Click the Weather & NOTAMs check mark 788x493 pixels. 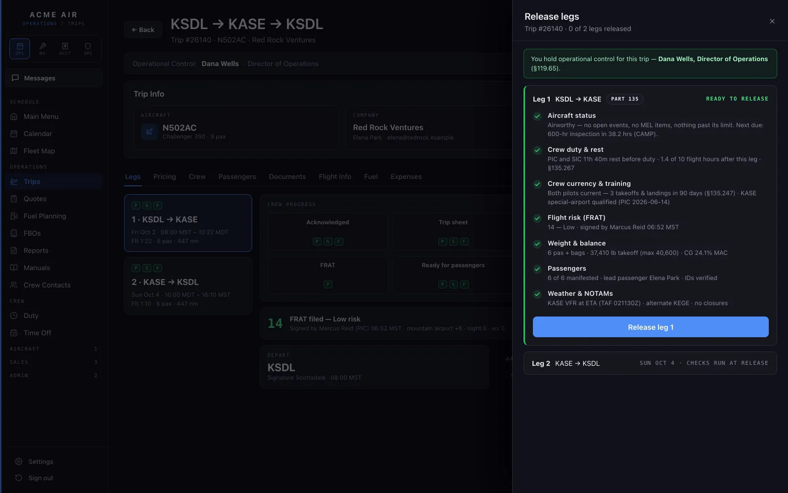[537, 294]
